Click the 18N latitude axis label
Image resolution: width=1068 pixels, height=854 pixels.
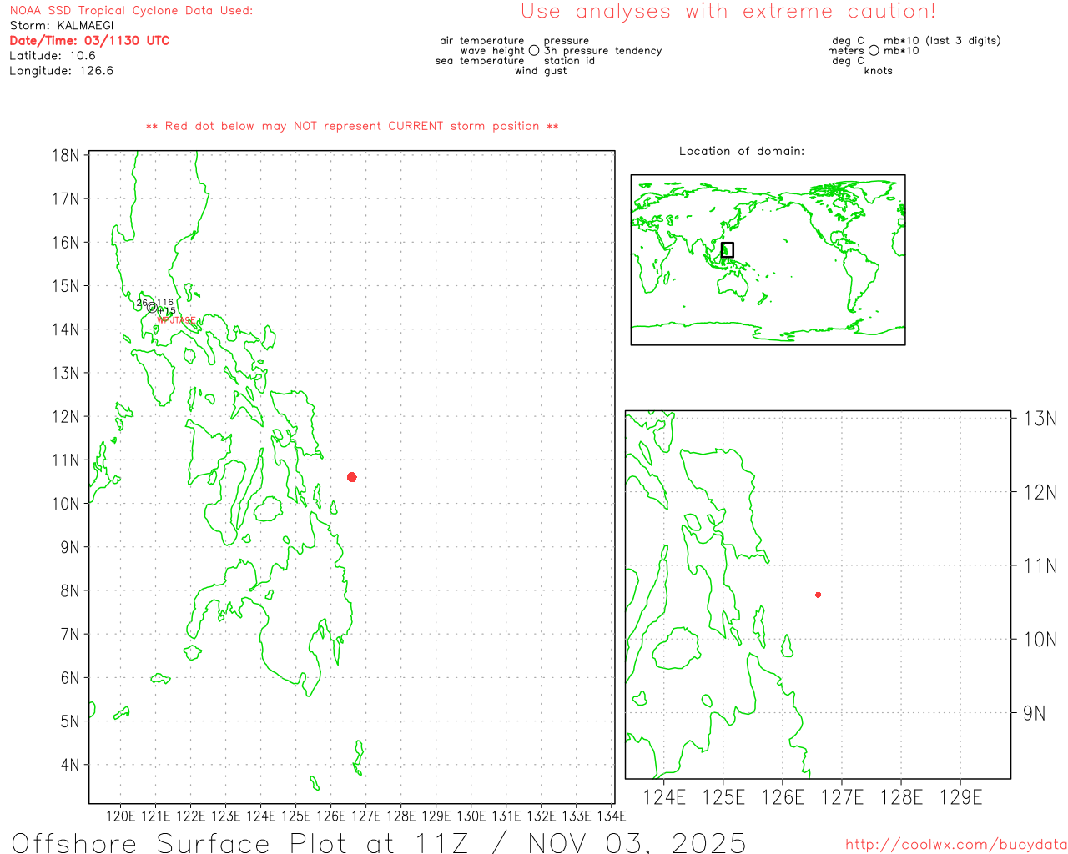click(x=66, y=156)
